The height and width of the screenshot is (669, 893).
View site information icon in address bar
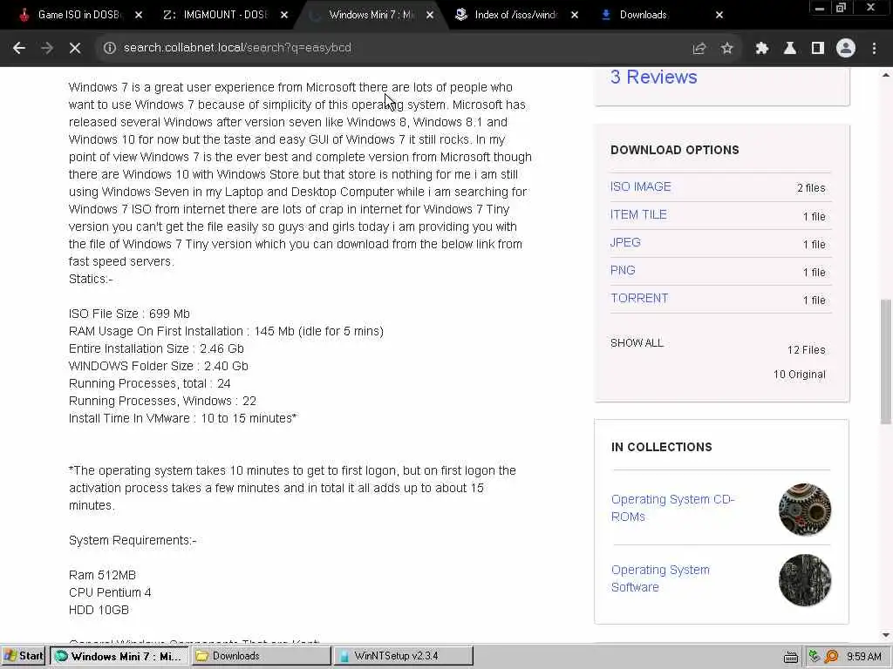pyautogui.click(x=109, y=48)
